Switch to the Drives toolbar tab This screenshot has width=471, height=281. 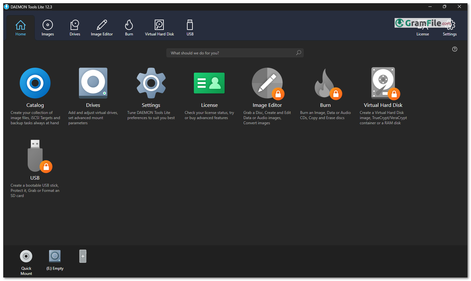click(x=75, y=28)
